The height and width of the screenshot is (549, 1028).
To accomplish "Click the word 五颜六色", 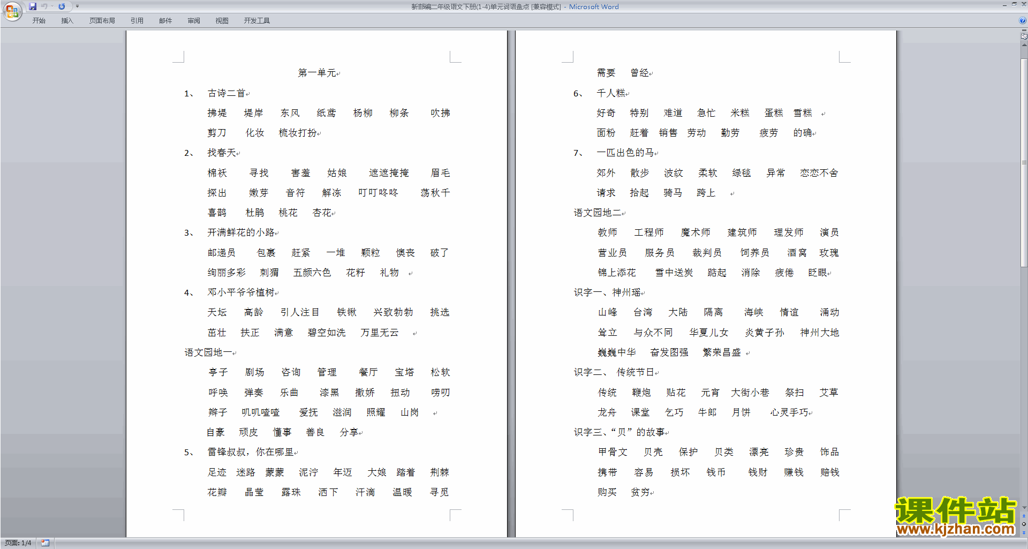I will [312, 273].
